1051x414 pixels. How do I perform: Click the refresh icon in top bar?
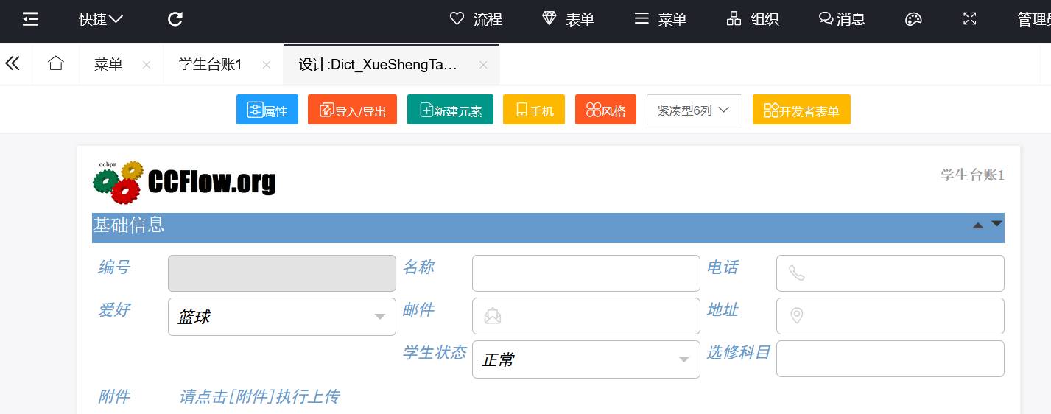pyautogui.click(x=175, y=19)
